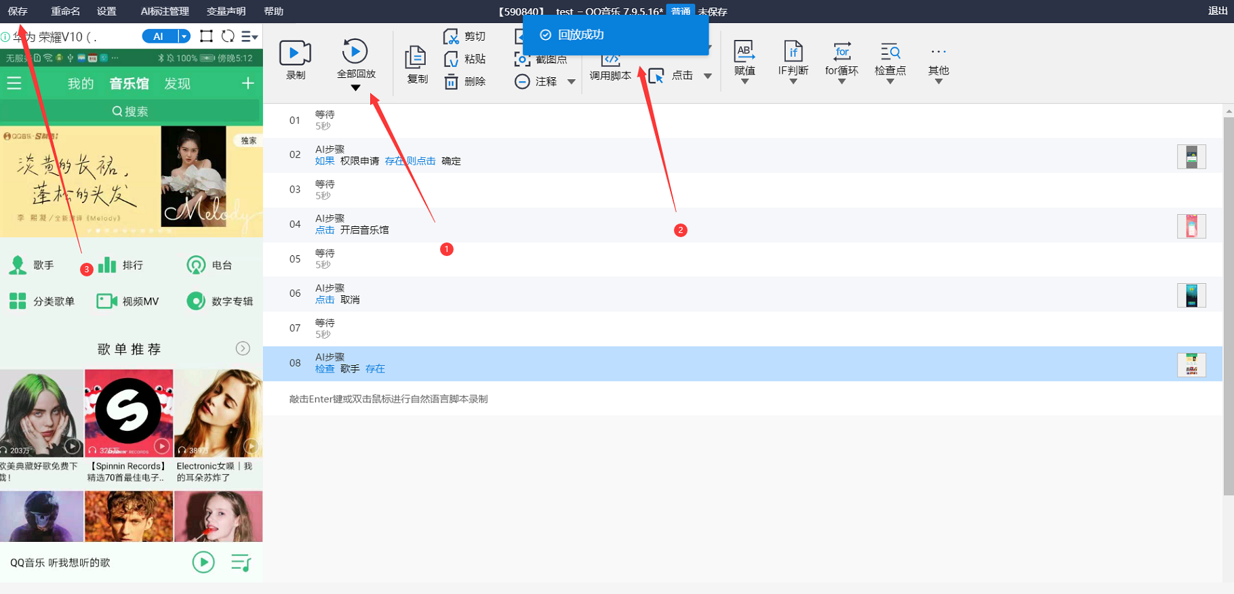The width and height of the screenshot is (1234, 594).
Task: Select step 08 检查 歌手 存在 row
Action: 742,363
